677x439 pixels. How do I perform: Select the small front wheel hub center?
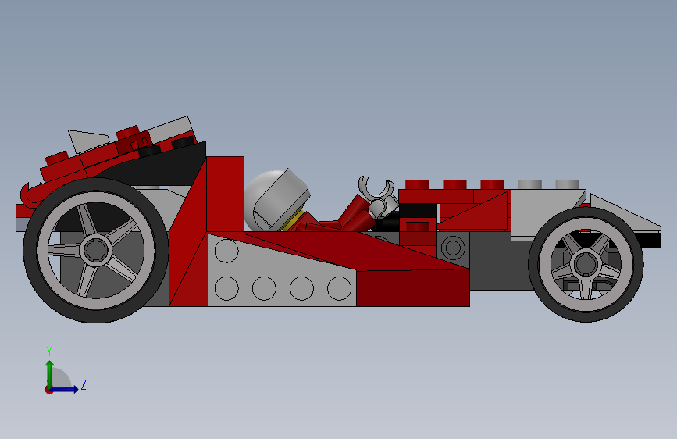pos(586,264)
